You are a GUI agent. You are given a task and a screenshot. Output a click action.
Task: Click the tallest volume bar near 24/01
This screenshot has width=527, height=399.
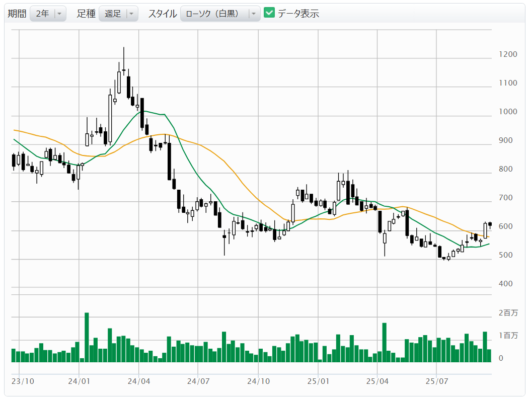click(87, 337)
